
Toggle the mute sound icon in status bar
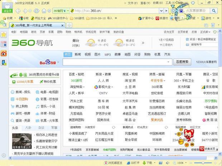coord(167,163)
